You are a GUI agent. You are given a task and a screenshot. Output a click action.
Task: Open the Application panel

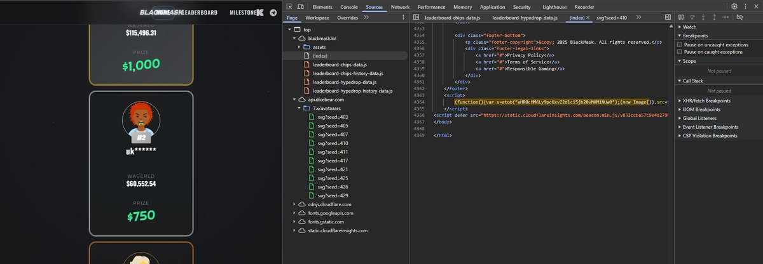click(x=492, y=6)
